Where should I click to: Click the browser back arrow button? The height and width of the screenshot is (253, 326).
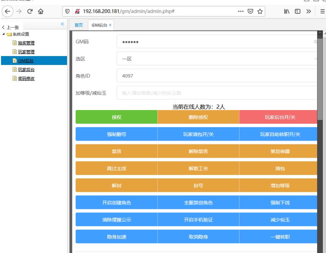[8, 11]
